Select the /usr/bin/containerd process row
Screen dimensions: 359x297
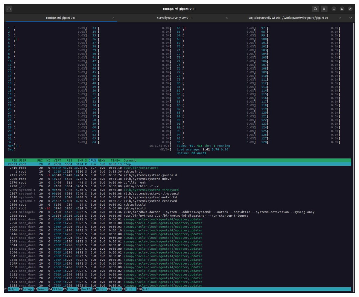point(178,168)
